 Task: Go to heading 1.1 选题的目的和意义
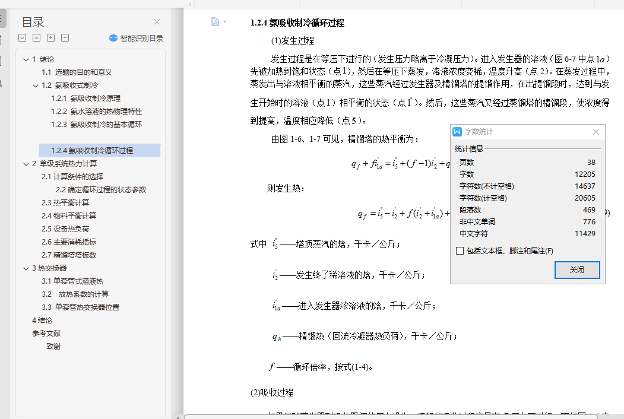[x=77, y=72]
